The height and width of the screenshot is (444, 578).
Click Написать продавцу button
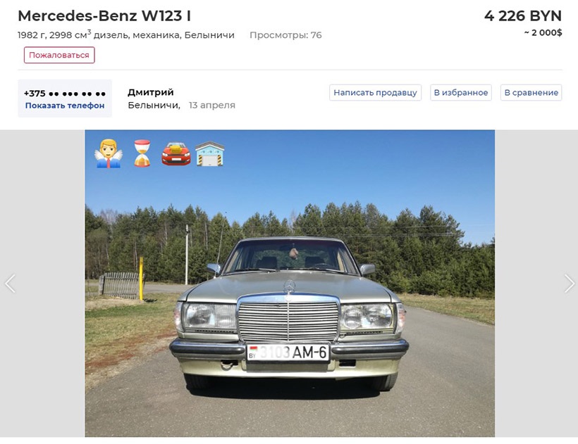(375, 93)
